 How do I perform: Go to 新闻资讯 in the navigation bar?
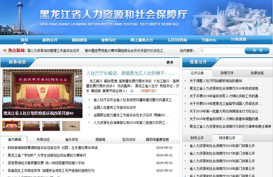pyautogui.click(x=79, y=40)
